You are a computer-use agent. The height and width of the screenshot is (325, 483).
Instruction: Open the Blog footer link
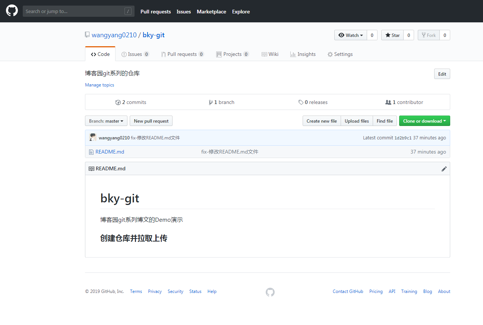coord(428,291)
